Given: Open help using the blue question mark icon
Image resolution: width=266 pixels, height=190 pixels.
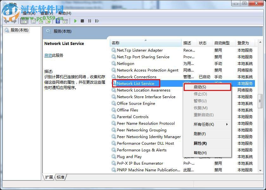Looking at the screenshot, I should click(57, 21).
